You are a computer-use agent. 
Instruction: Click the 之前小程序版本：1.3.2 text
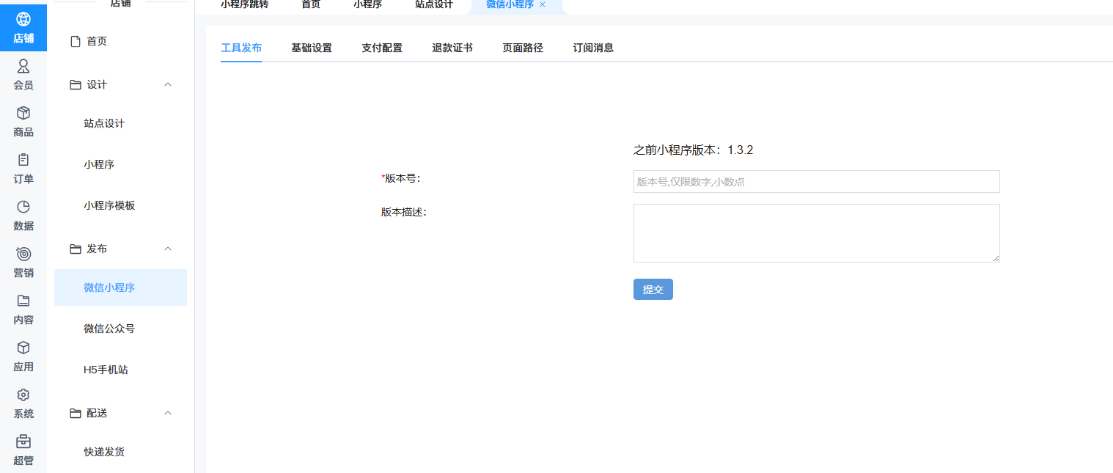tap(694, 150)
